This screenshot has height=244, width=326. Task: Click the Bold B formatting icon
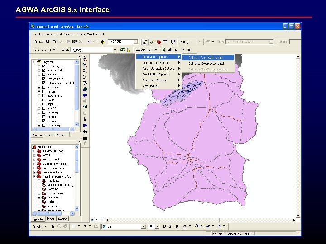click(164, 226)
